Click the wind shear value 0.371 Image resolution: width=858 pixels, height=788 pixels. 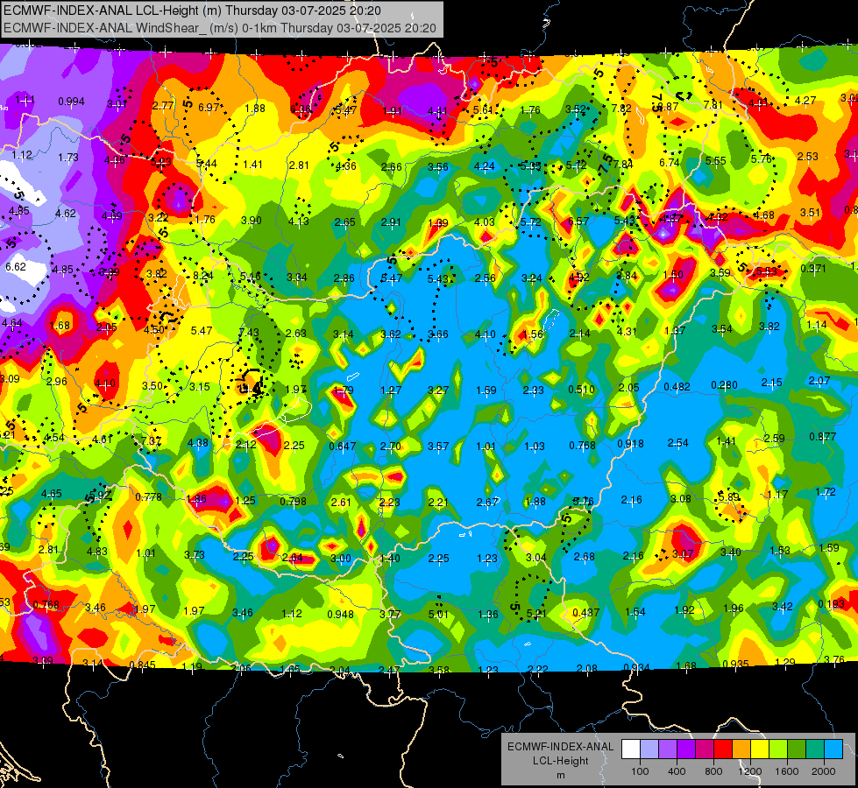coord(813,269)
